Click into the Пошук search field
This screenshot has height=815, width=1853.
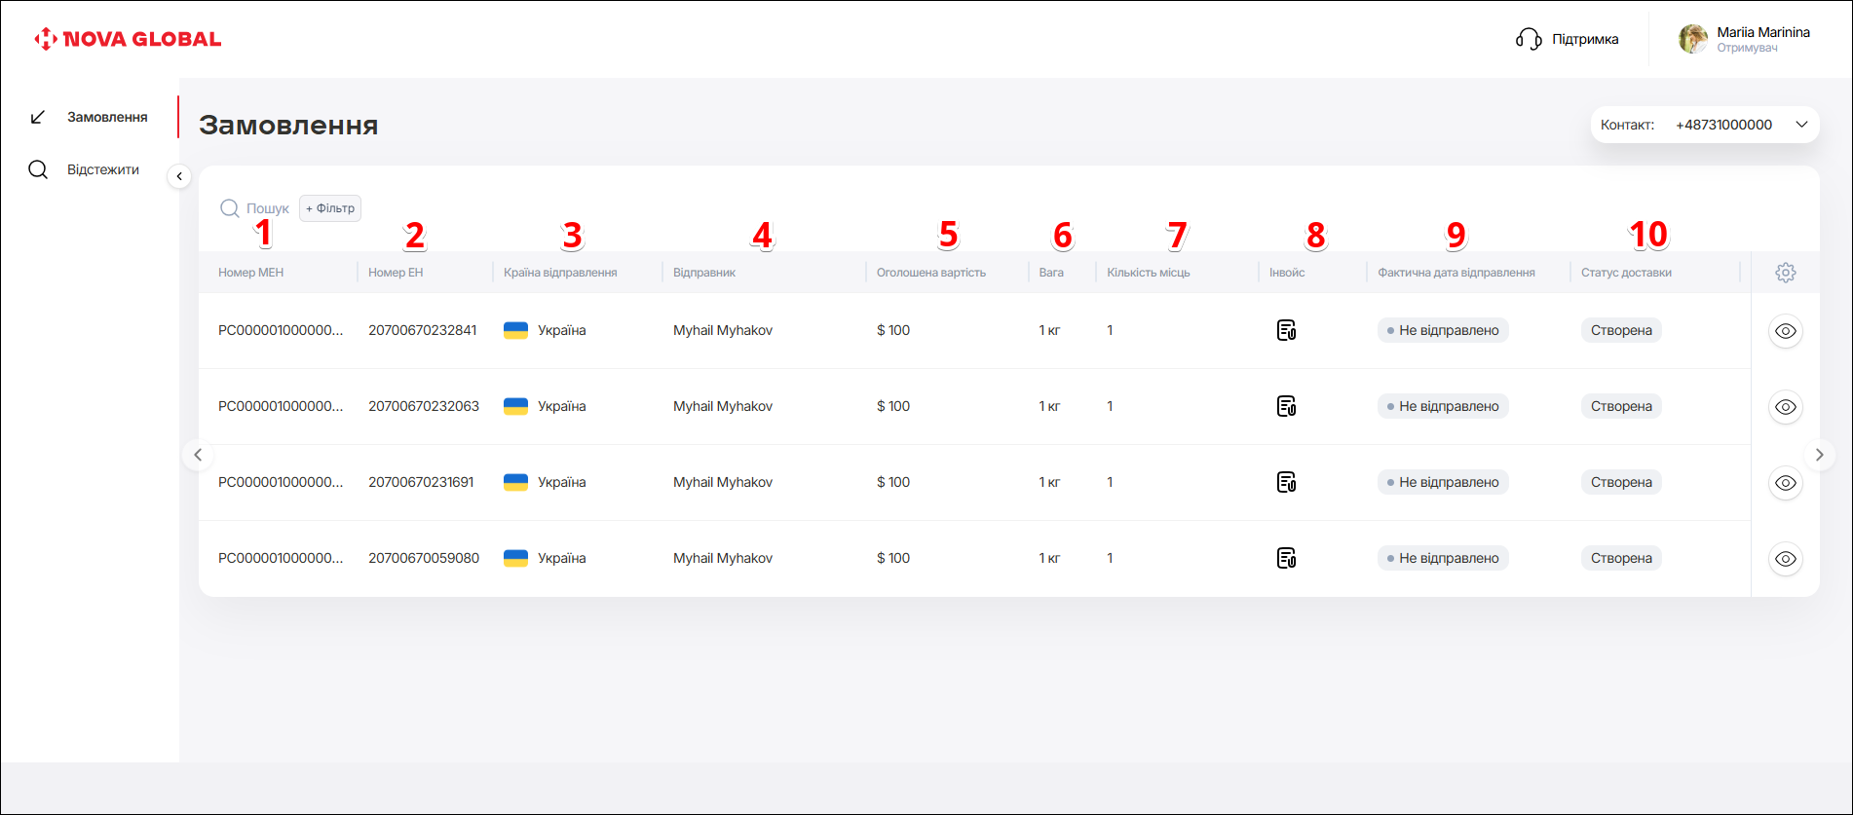(268, 208)
